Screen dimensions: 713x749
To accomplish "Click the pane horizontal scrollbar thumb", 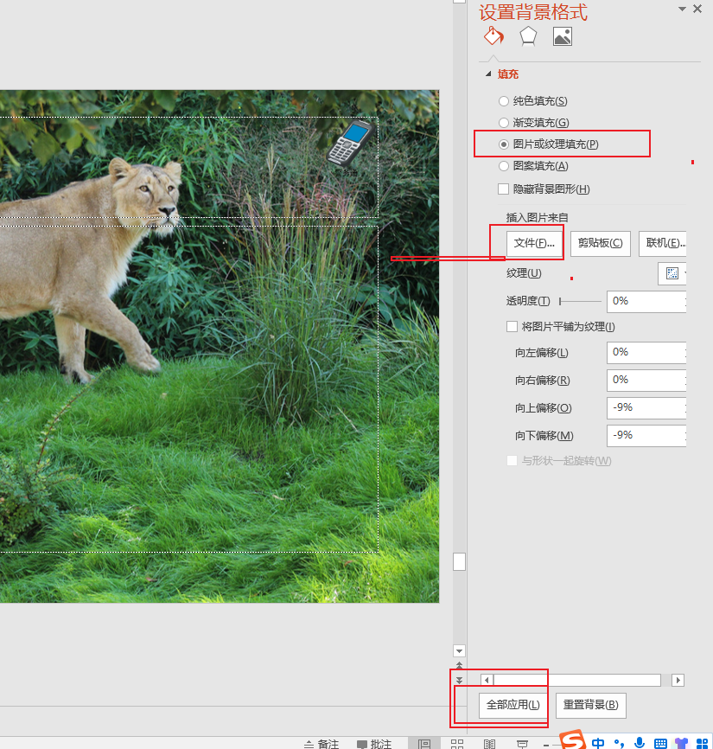I will [577, 680].
